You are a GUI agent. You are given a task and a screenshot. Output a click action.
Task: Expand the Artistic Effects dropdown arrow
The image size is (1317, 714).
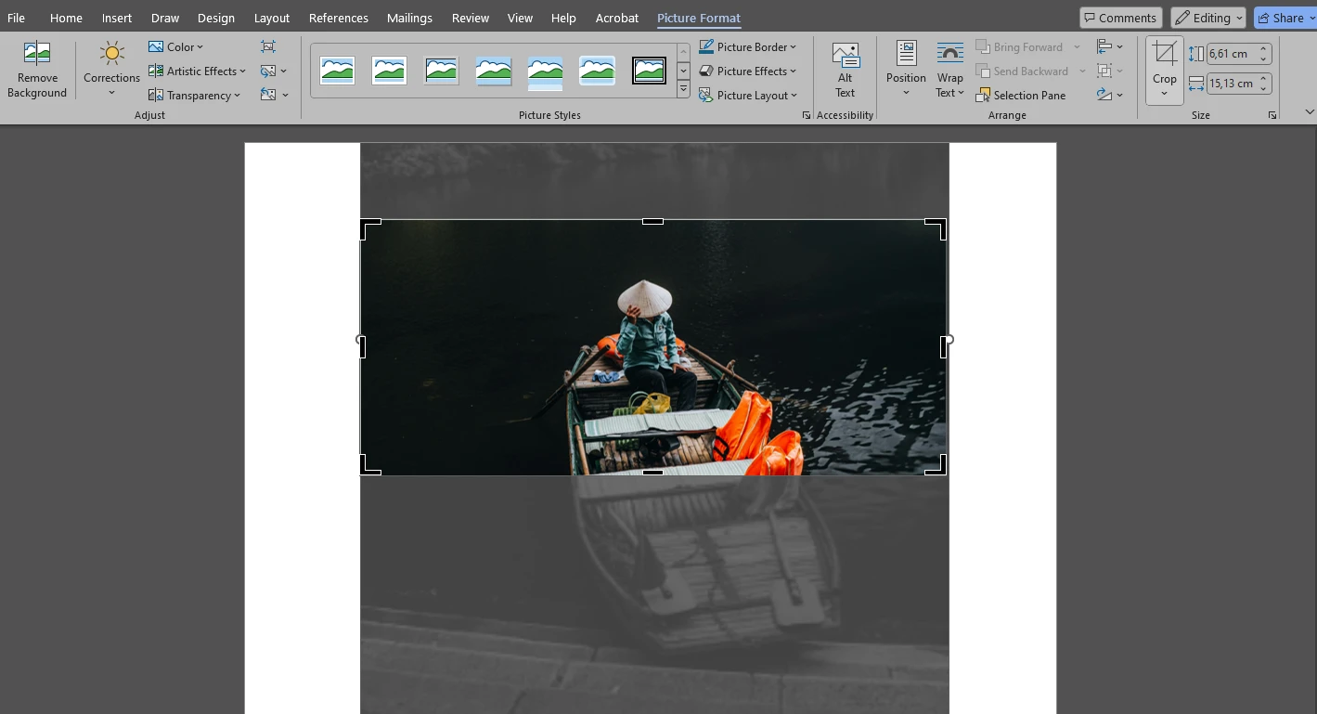[242, 71]
